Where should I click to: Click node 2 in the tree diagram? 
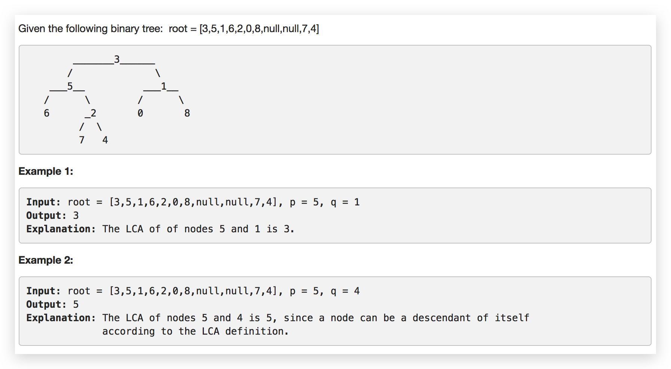93,113
